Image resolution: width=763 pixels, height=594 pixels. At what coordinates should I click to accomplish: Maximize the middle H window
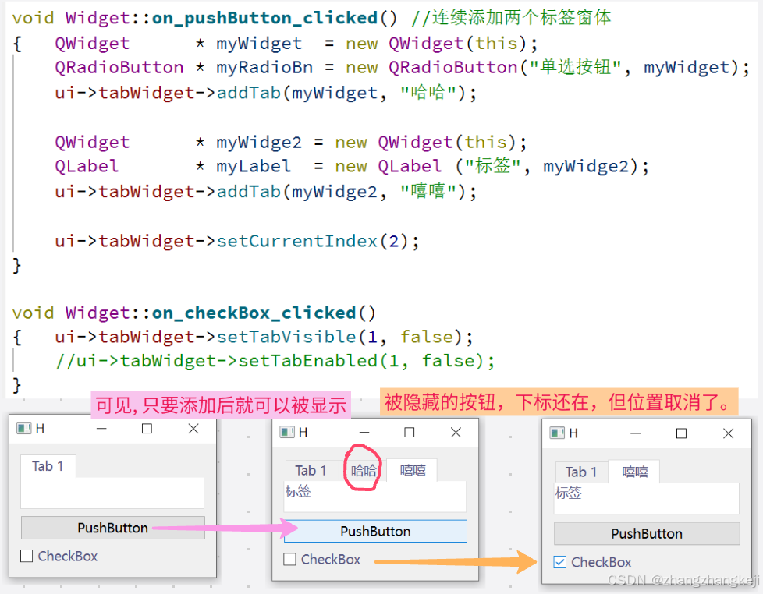pos(410,432)
